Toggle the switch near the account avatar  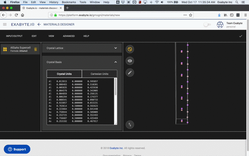click(207, 25)
